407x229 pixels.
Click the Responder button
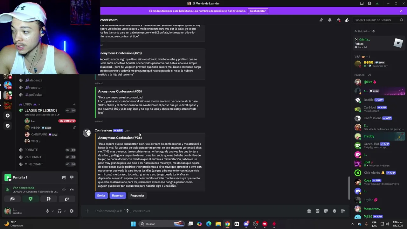tap(137, 196)
